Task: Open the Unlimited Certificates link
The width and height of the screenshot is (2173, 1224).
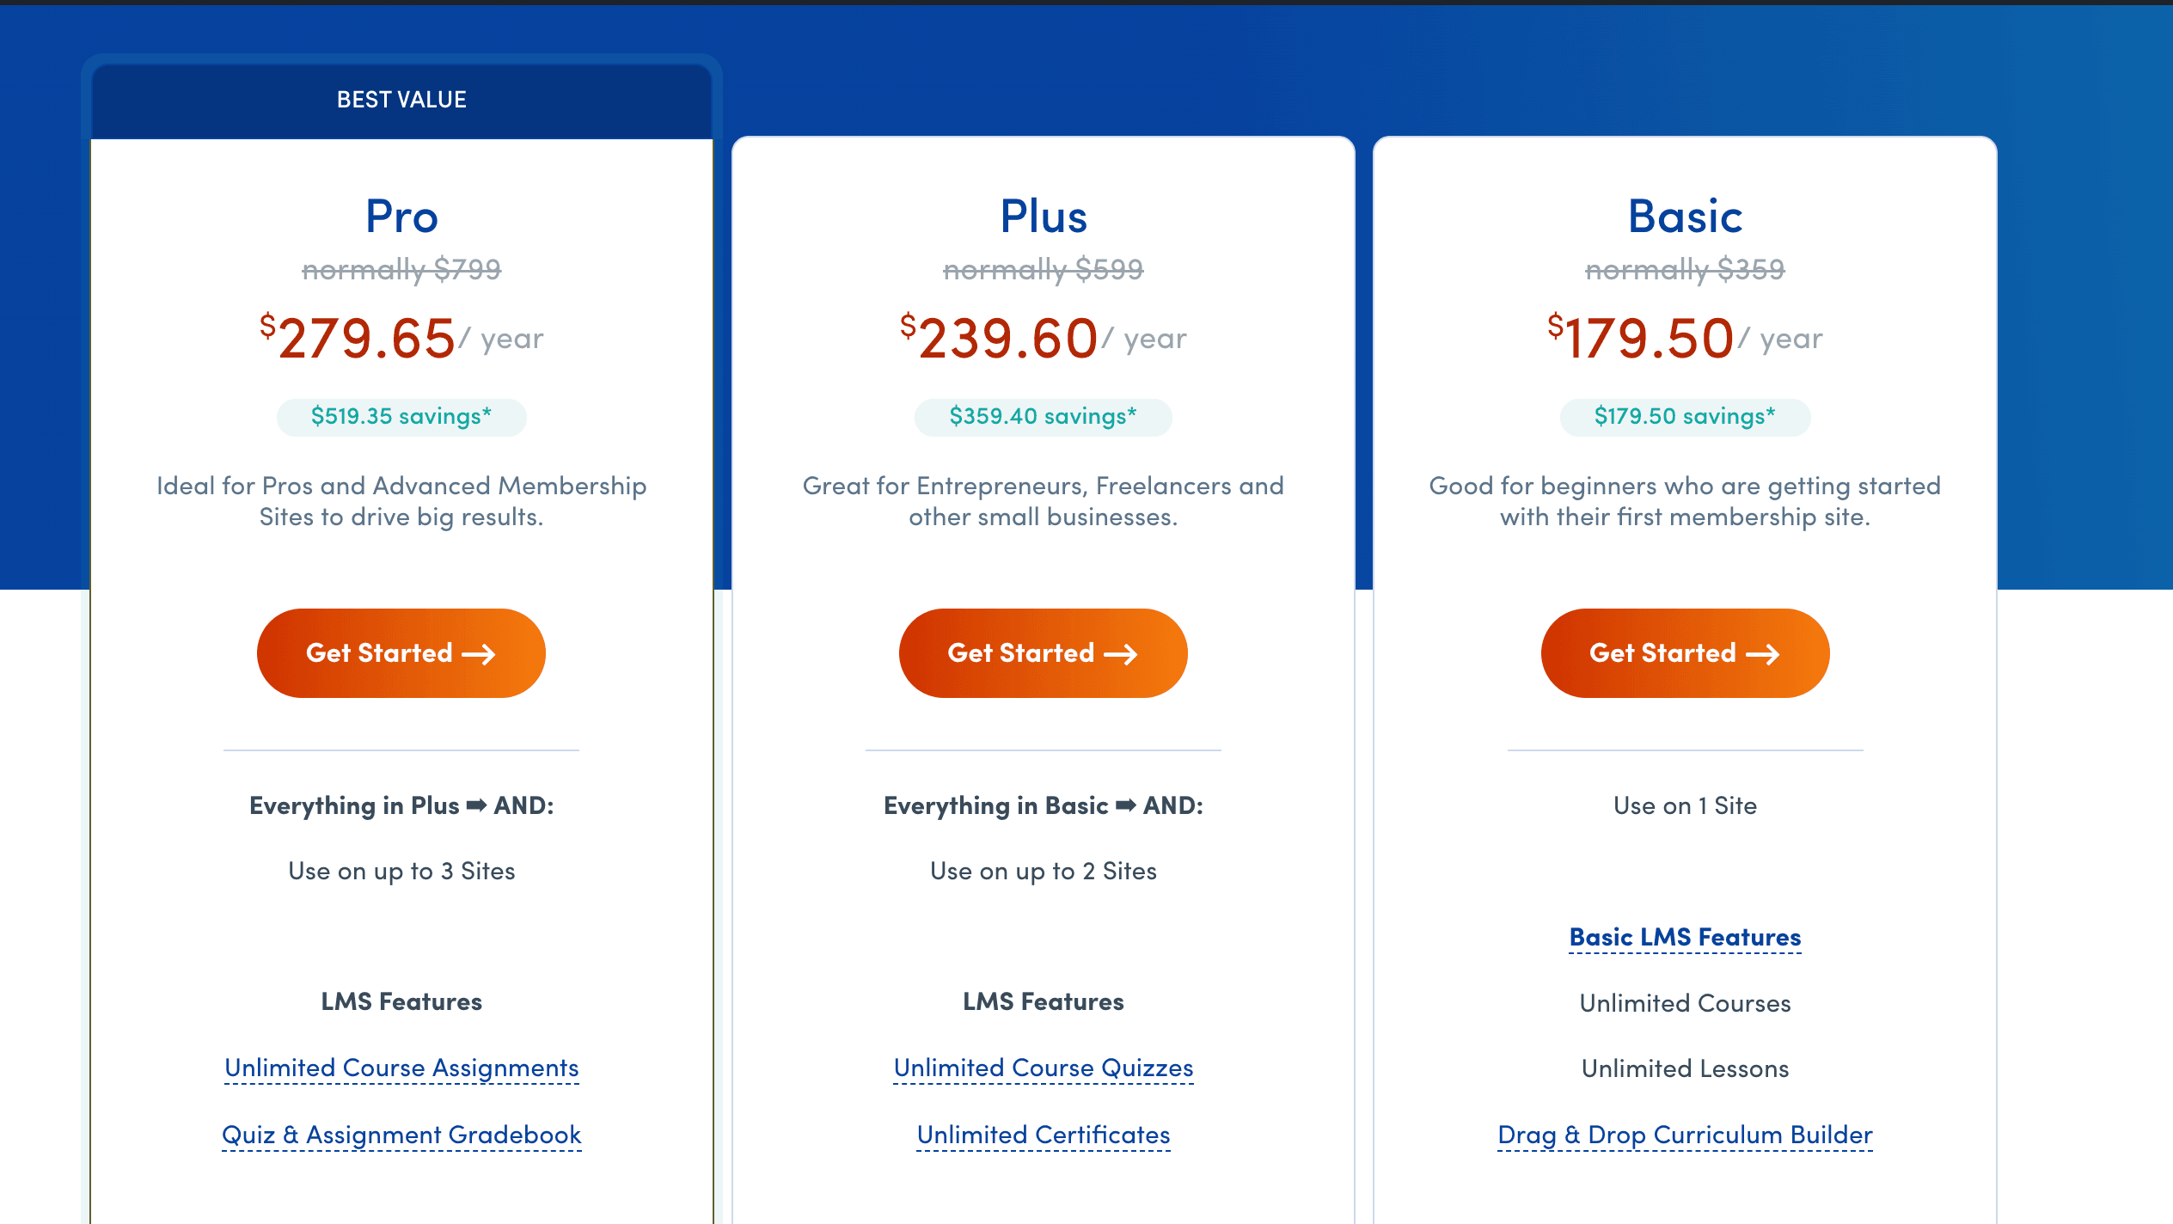Action: pyautogui.click(x=1044, y=1135)
